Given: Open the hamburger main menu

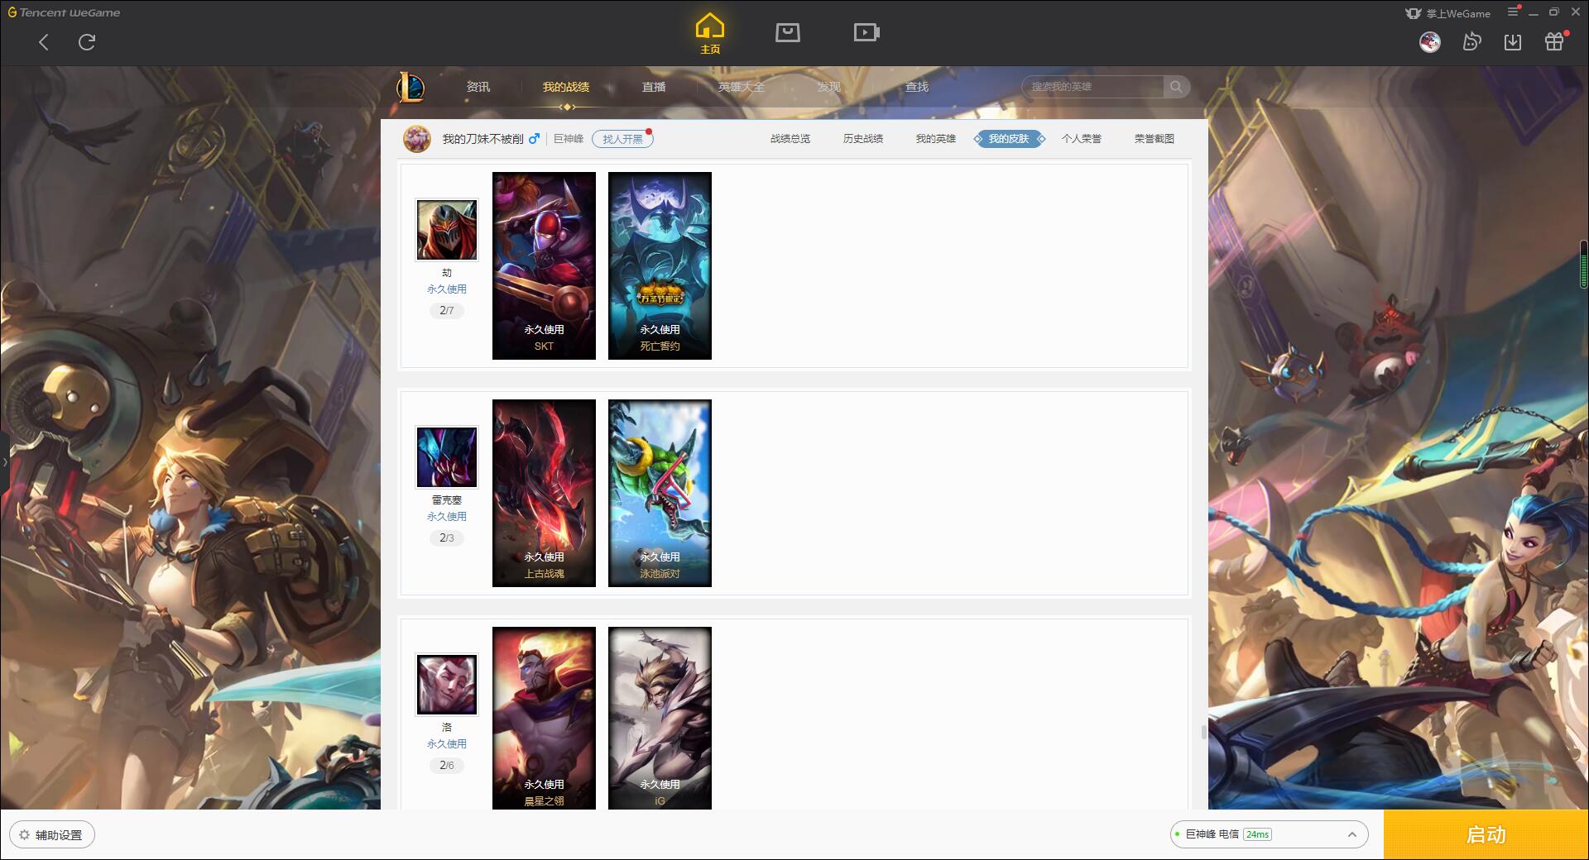Looking at the screenshot, I should (1513, 12).
